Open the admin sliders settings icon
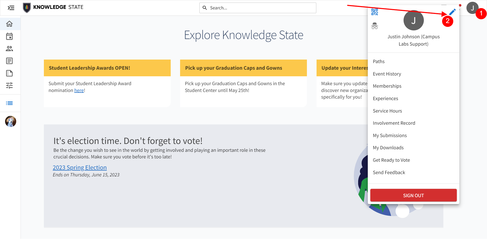Screen dimensions: 487x239 9,85
